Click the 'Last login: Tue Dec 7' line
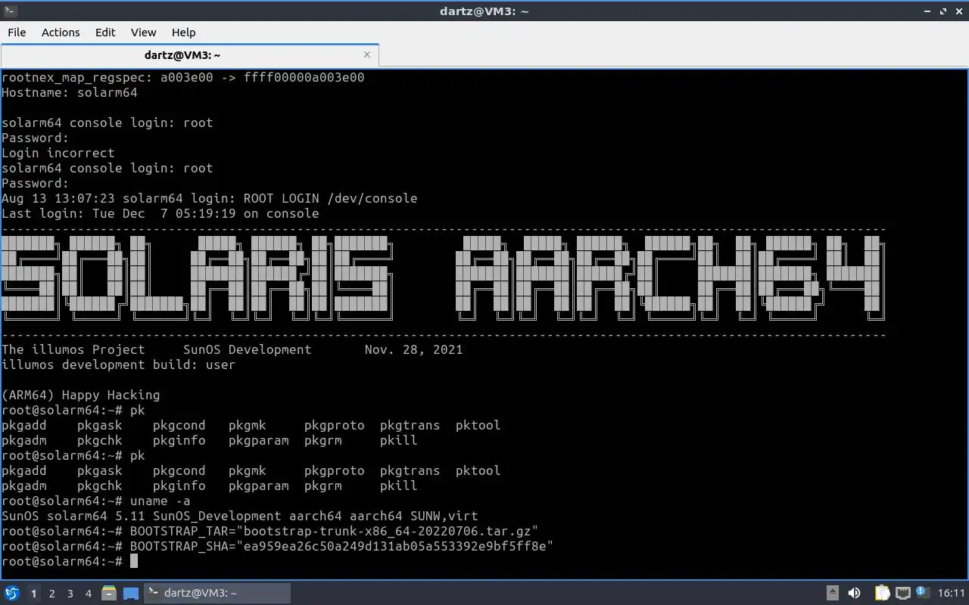Image resolution: width=969 pixels, height=605 pixels. (160, 213)
